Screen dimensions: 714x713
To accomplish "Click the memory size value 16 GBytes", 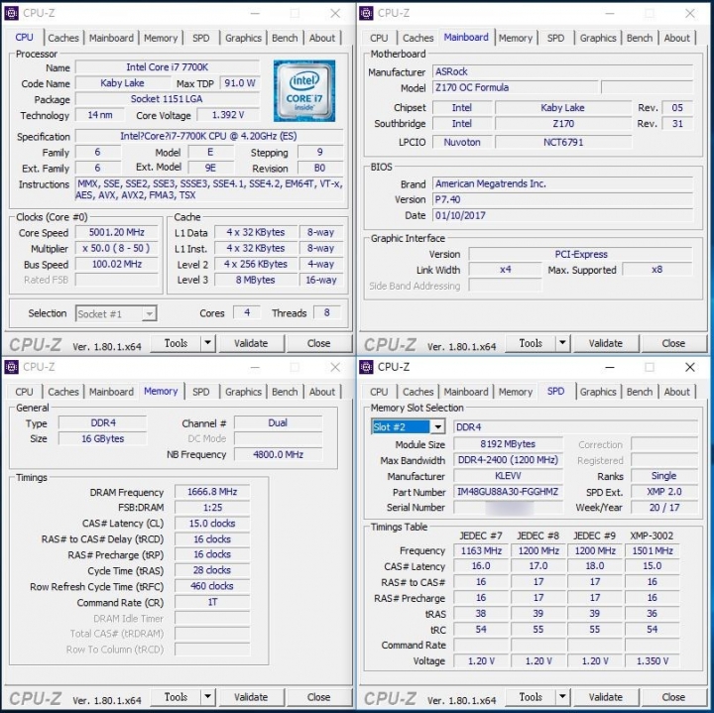I will (x=103, y=438).
